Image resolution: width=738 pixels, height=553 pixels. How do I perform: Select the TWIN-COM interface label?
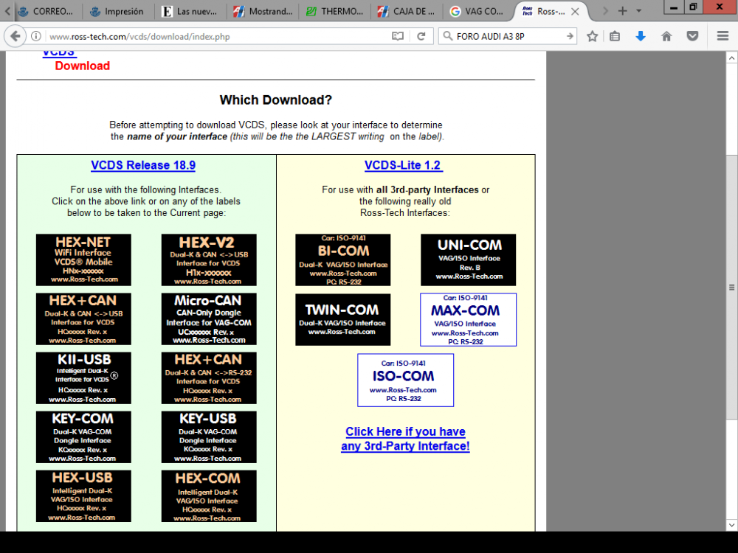[342, 320]
